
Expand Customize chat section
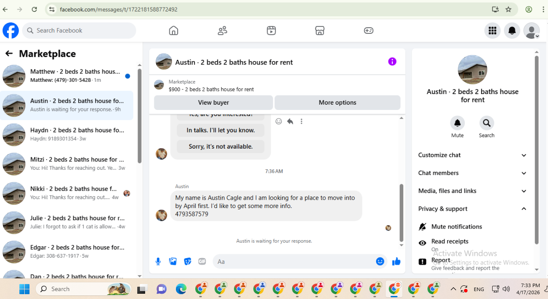473,155
